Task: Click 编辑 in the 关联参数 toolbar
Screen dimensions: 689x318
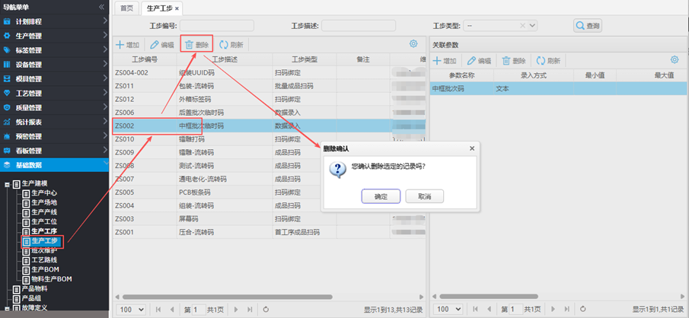Action: (x=480, y=61)
